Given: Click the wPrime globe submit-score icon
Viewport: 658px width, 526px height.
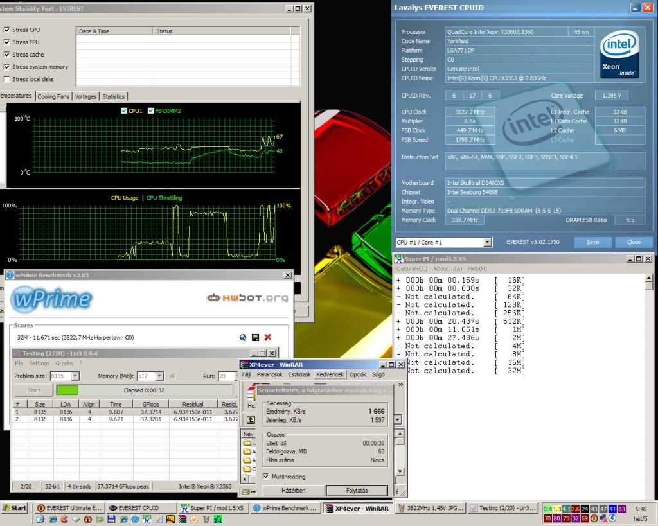Looking at the screenshot, I should click(x=243, y=337).
